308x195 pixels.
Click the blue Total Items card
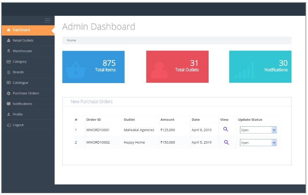93,67
